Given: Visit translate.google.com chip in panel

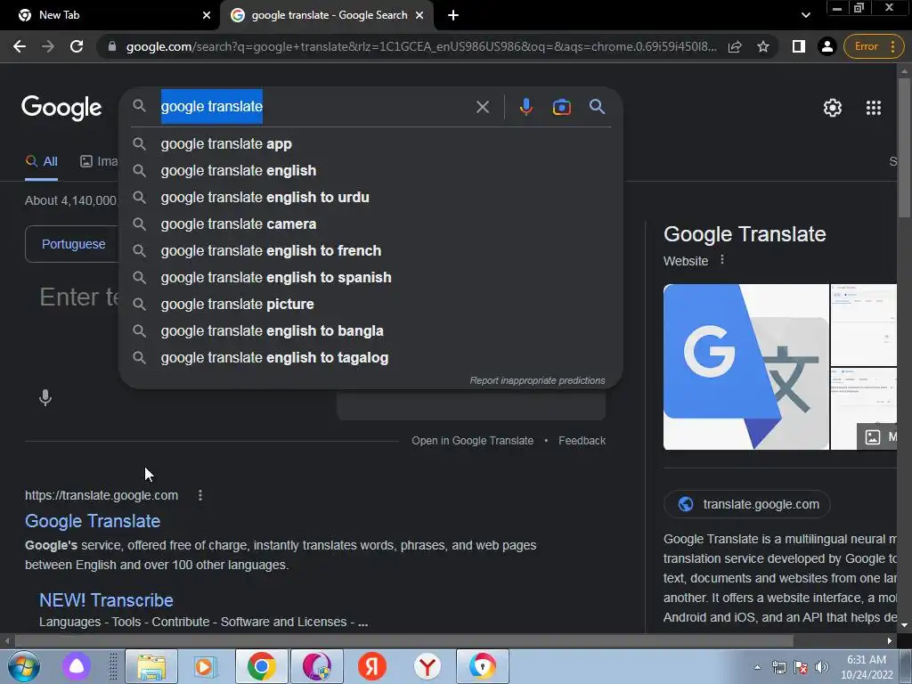Looking at the screenshot, I should pos(747,504).
